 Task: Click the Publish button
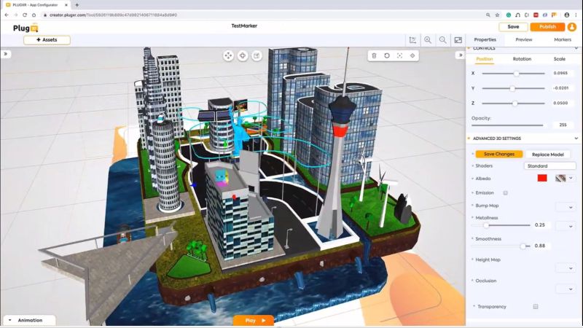(547, 27)
